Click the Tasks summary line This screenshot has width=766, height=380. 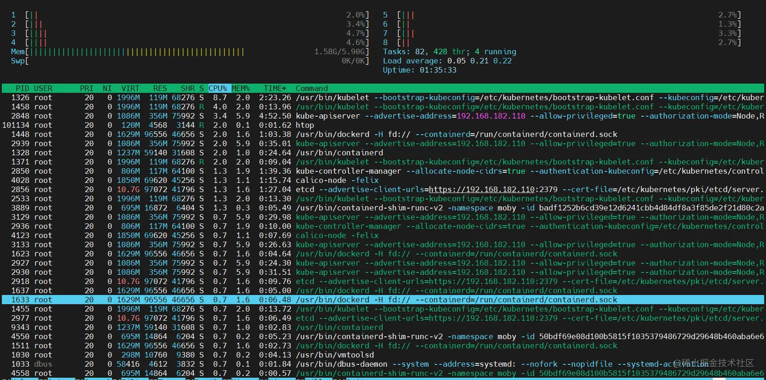coord(449,52)
